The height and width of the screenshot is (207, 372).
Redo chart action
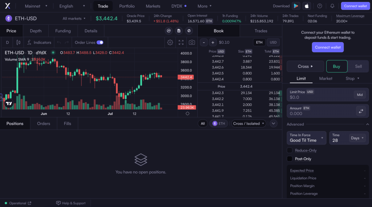click(67, 42)
